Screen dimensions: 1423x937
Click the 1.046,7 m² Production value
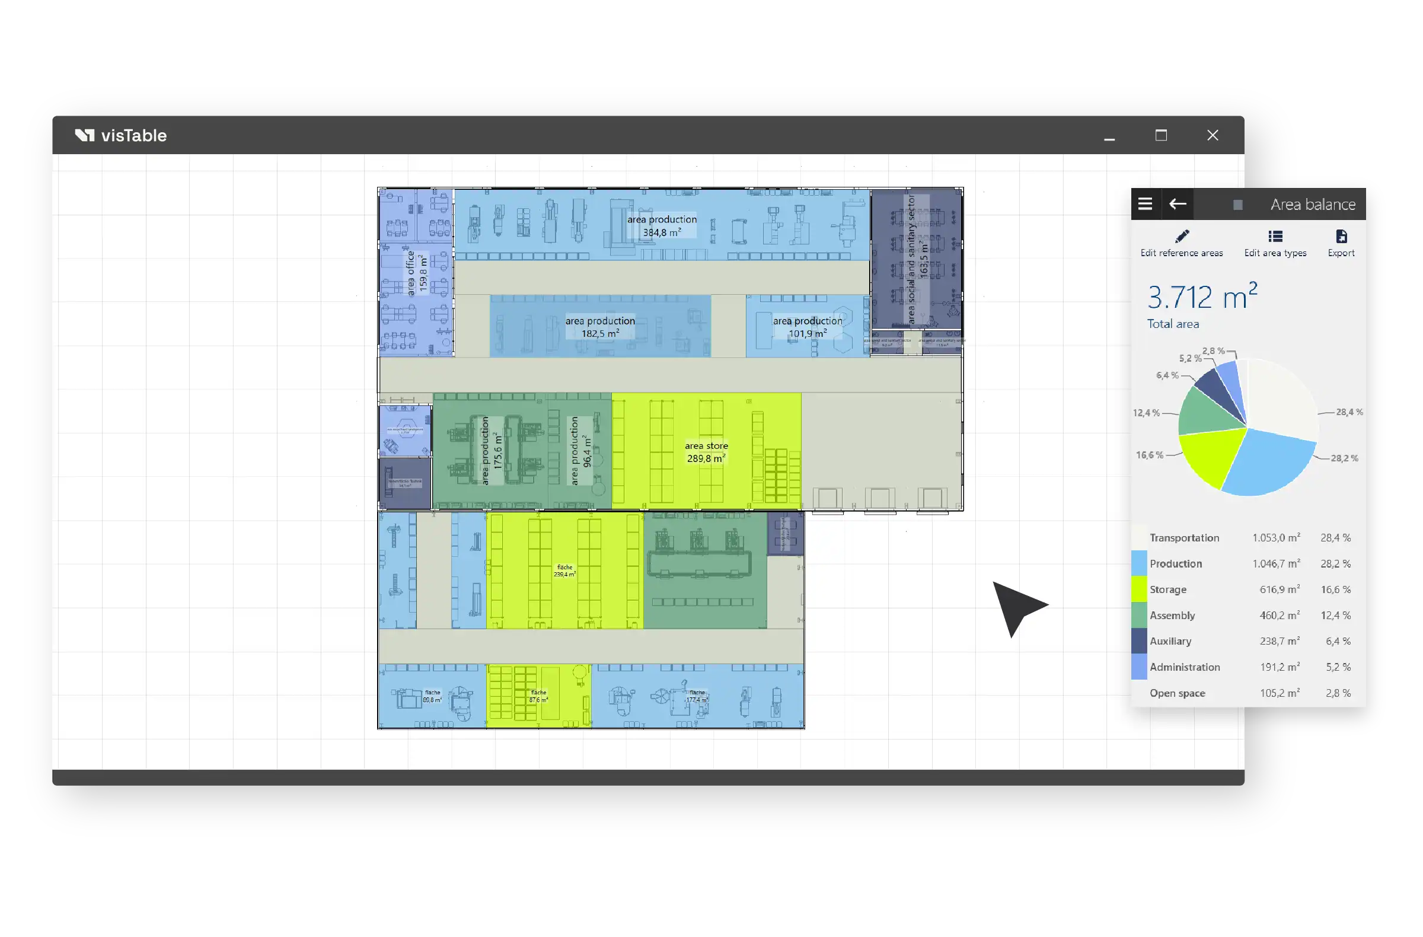tap(1275, 563)
